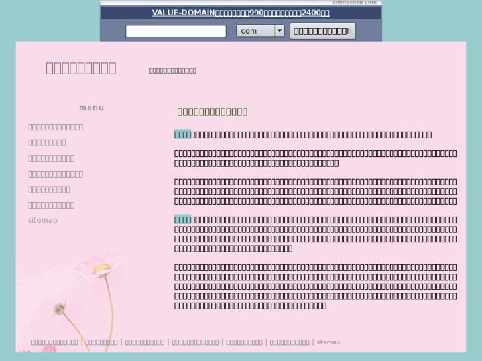Click the 'SPONSERED LINK' label

coord(355,3)
